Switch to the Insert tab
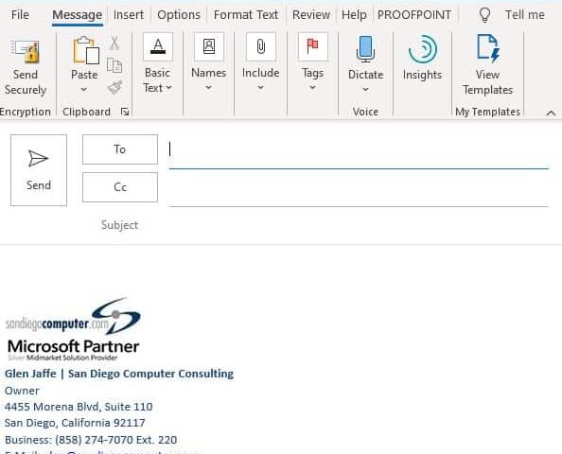Image resolution: width=562 pixels, height=454 pixels. point(129,15)
